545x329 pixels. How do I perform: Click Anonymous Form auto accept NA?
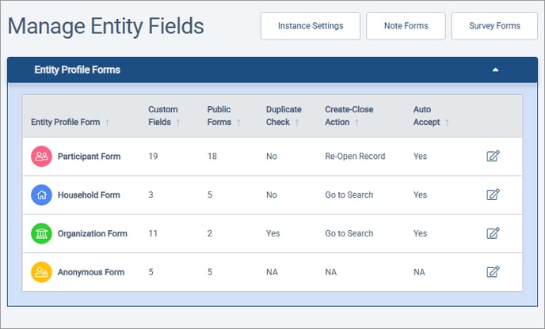(419, 272)
